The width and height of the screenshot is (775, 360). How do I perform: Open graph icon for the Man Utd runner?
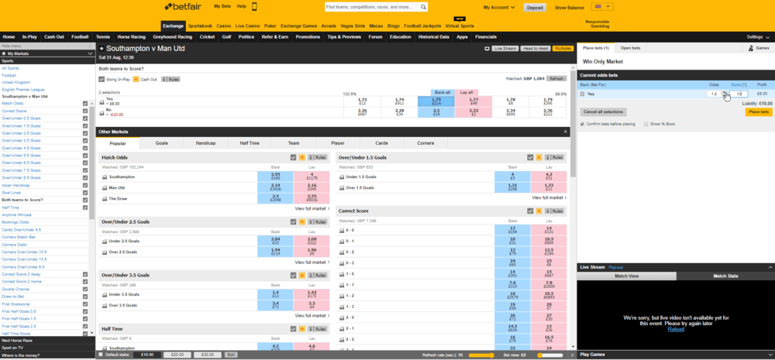click(105, 187)
